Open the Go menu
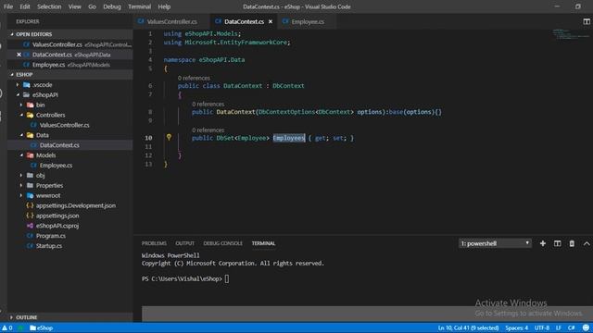The width and height of the screenshot is (593, 333). [92, 6]
